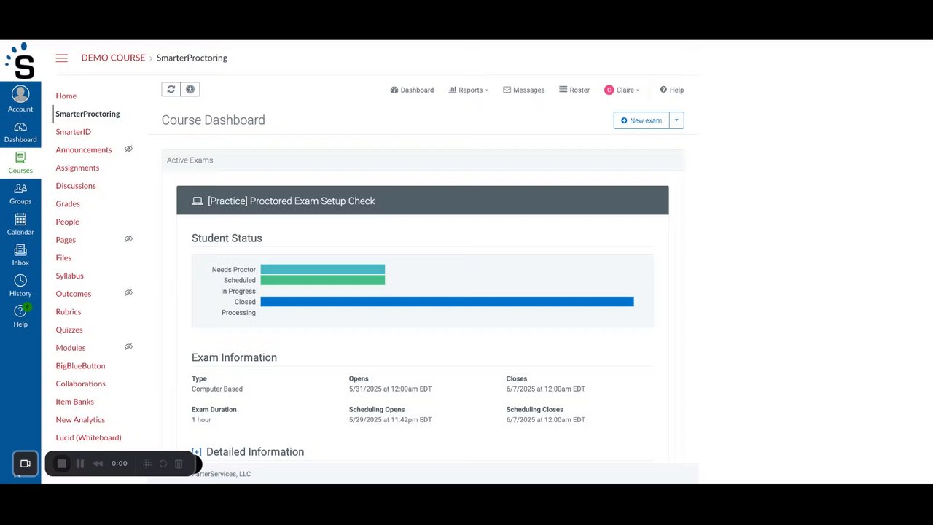Toggle the Outcomes visibility eye icon
The width and height of the screenshot is (933, 525).
[x=128, y=292]
